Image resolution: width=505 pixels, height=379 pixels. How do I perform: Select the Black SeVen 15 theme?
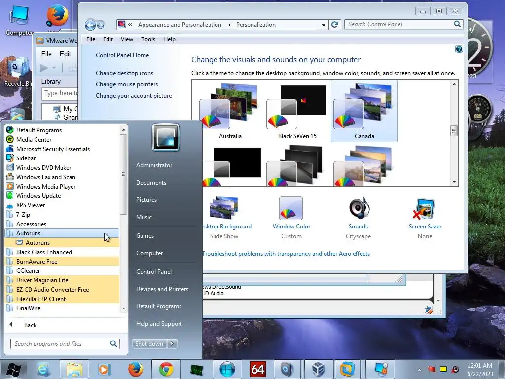[x=297, y=111]
